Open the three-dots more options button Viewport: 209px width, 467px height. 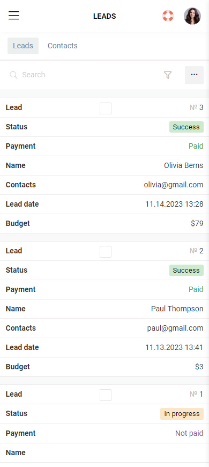pos(194,75)
